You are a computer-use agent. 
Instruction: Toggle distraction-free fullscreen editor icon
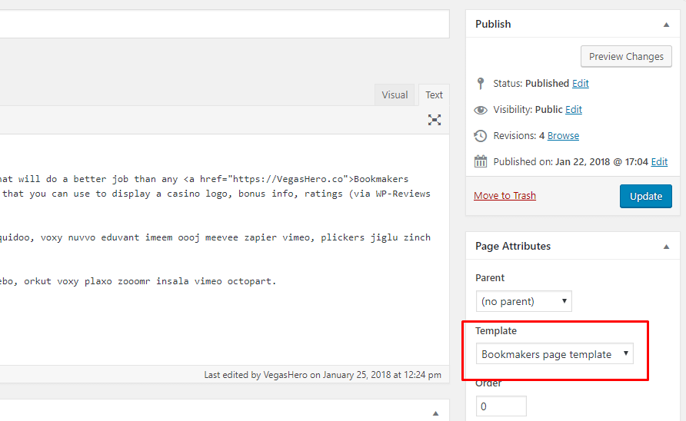tap(434, 120)
